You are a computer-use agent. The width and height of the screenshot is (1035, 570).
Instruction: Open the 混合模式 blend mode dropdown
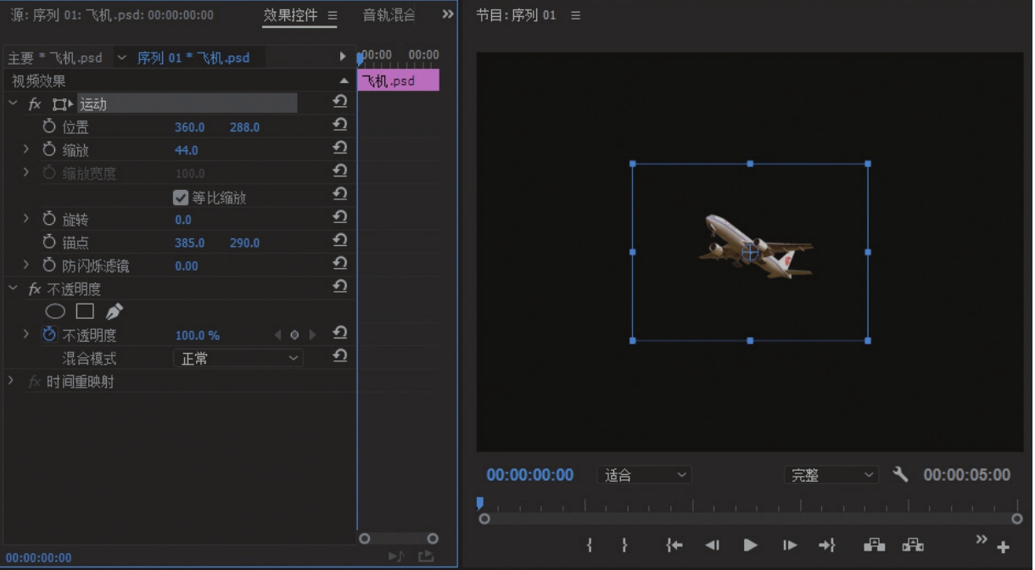238,359
